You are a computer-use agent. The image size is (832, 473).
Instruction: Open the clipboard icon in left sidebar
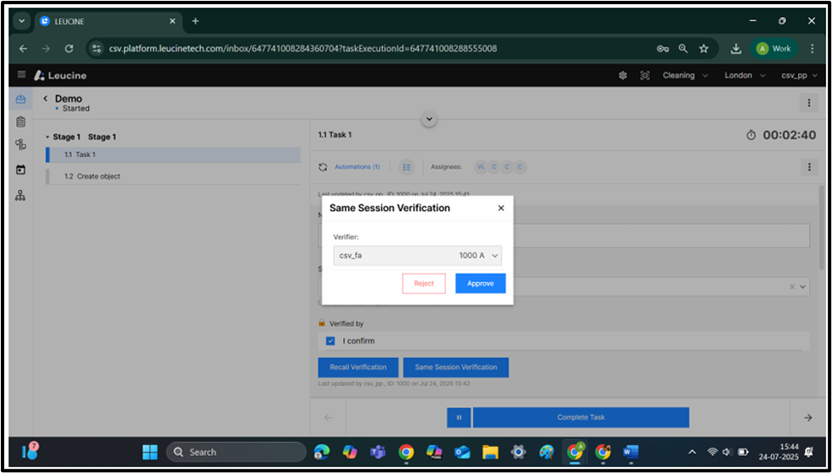coord(21,122)
